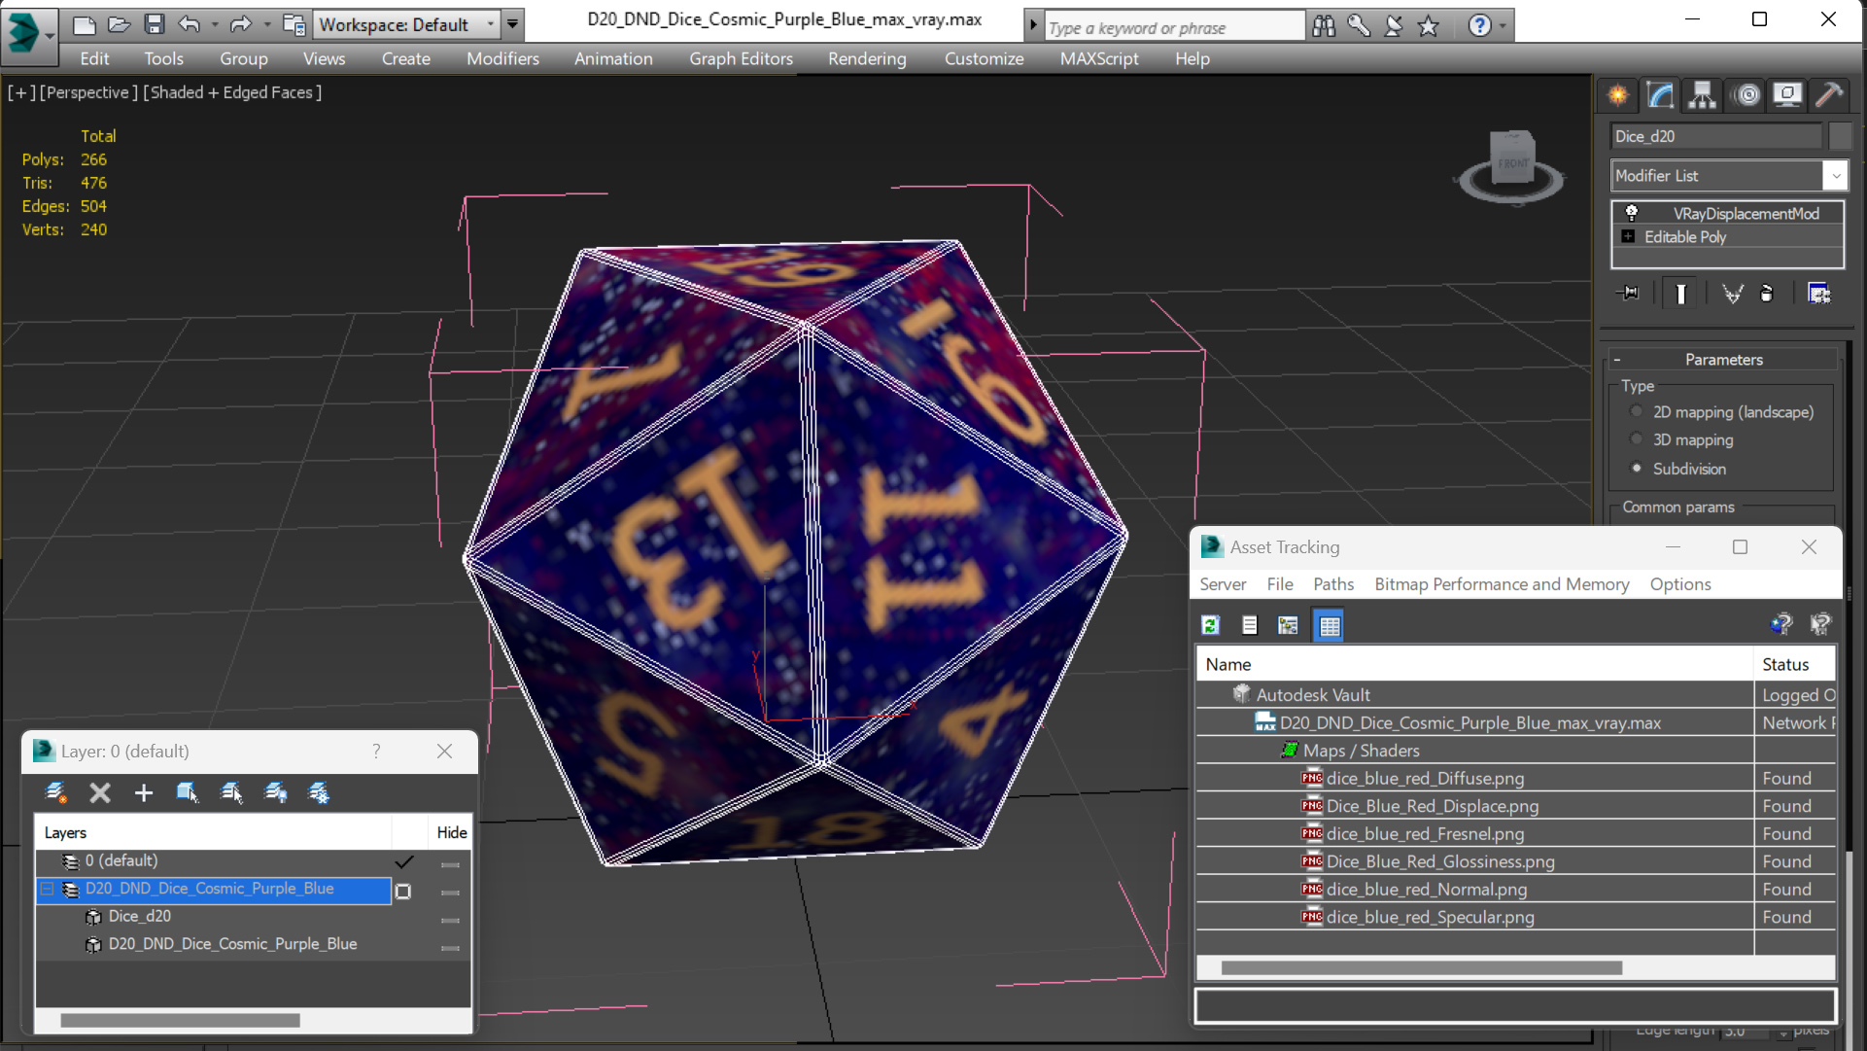Toggle Hide for Dice_d20 object
Image resolution: width=1867 pixels, height=1051 pixels.
450,920
